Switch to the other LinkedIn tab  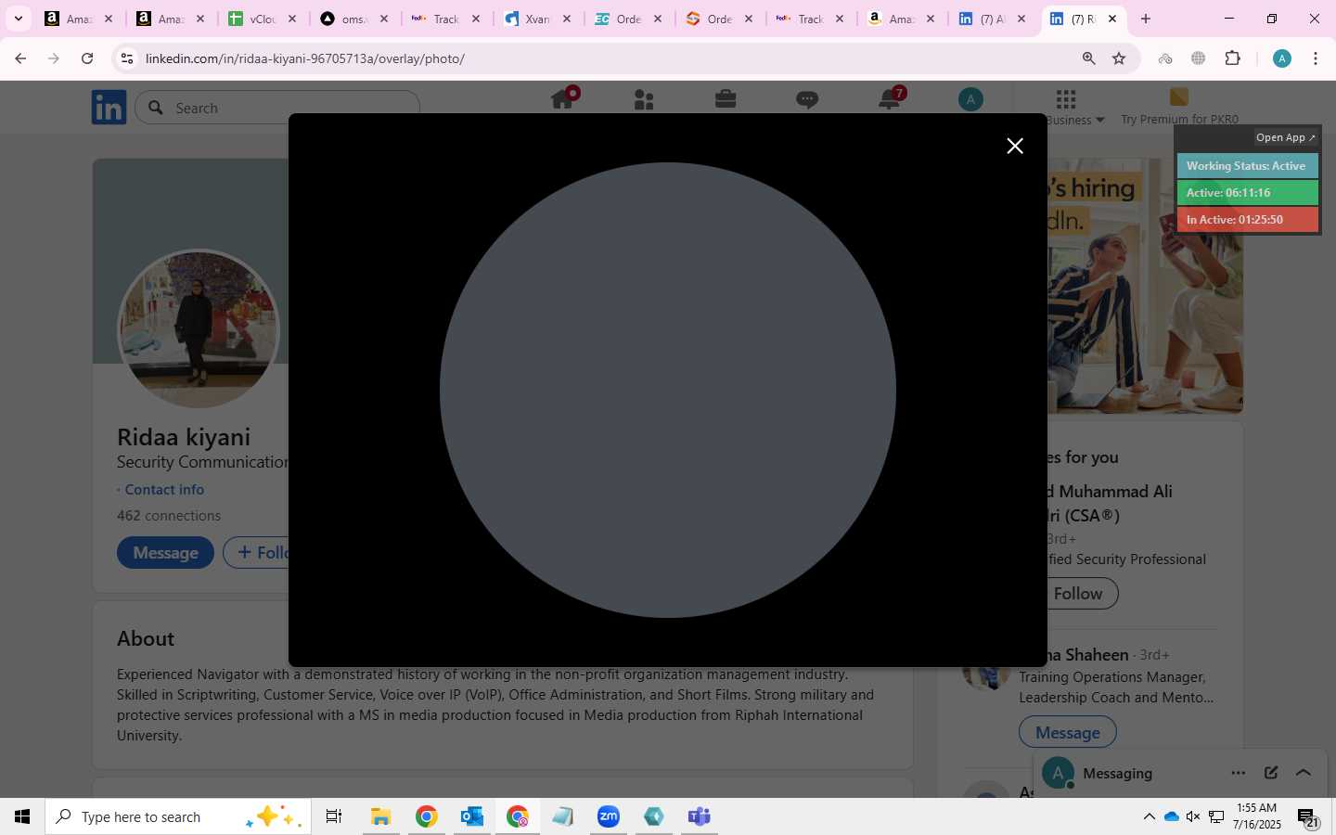coord(993,19)
